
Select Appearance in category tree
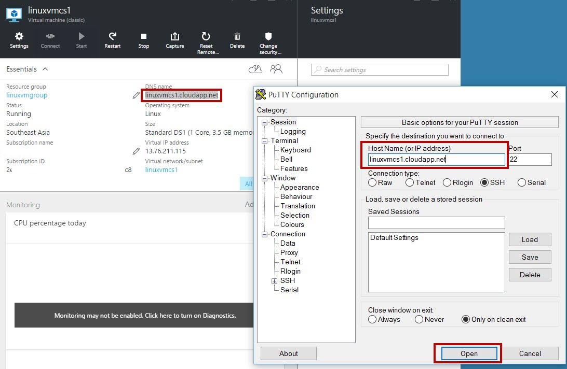pos(300,188)
